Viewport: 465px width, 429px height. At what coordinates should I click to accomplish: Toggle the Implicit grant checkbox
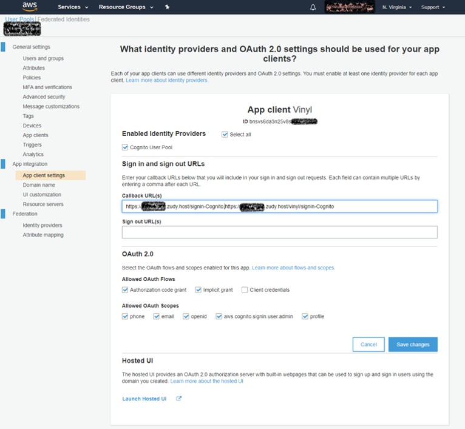199,290
